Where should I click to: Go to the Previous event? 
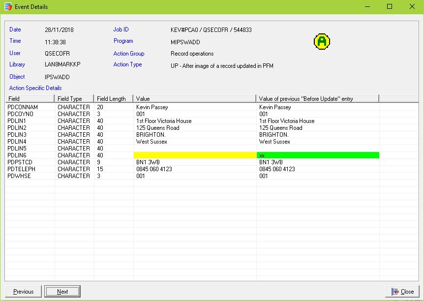click(24, 291)
